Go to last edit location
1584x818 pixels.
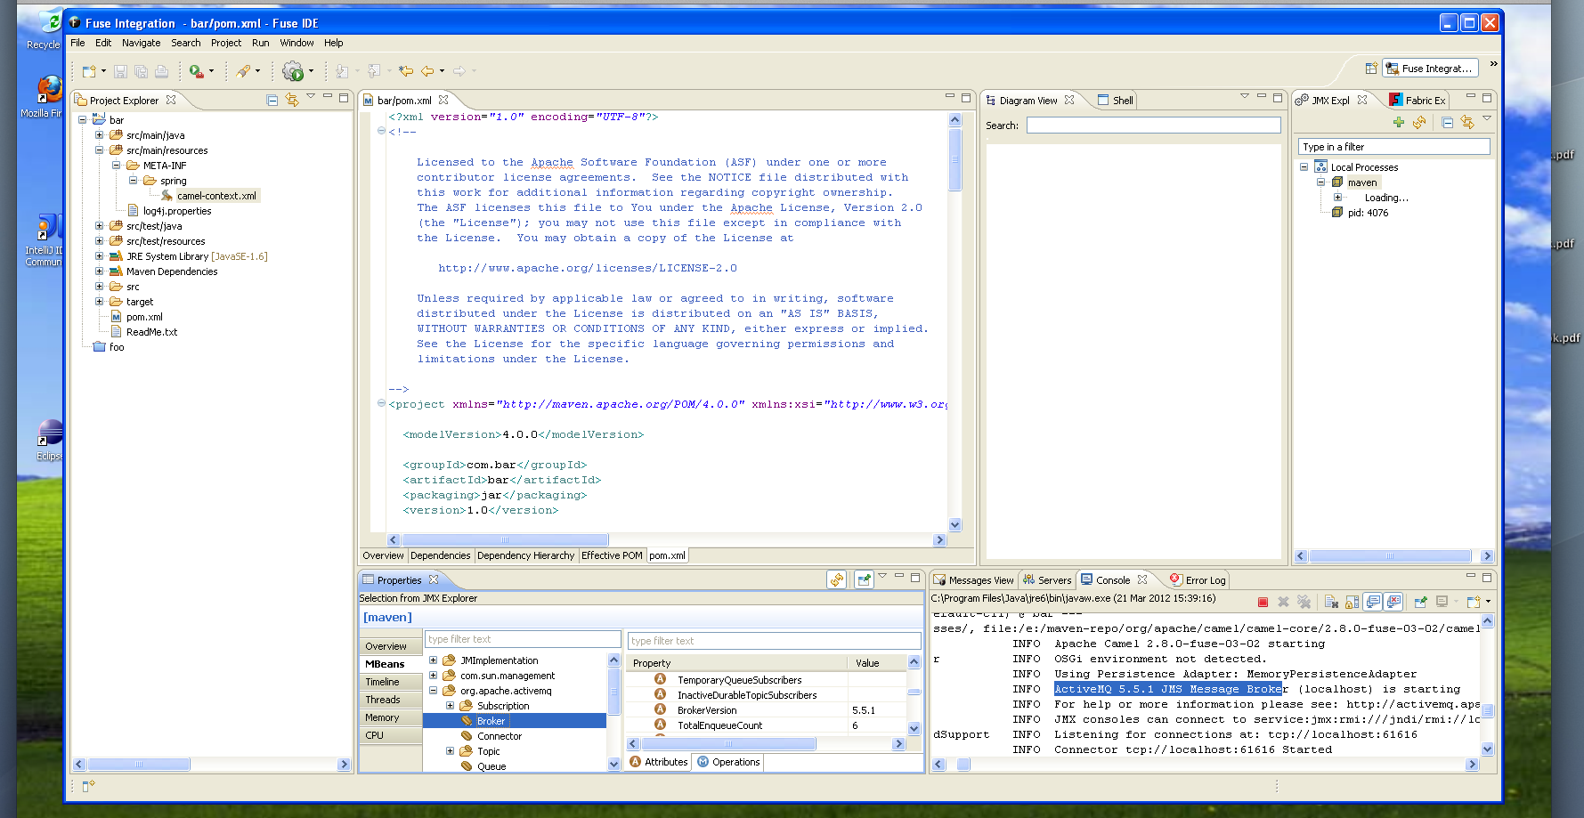click(406, 71)
